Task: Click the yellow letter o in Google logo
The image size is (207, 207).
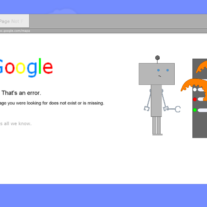Action: [x=21, y=69]
